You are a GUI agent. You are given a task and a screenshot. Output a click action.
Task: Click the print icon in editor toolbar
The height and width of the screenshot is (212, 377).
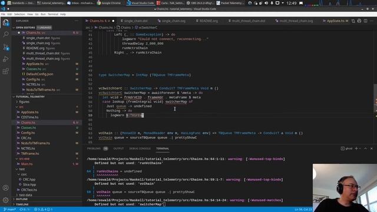pos(359,21)
